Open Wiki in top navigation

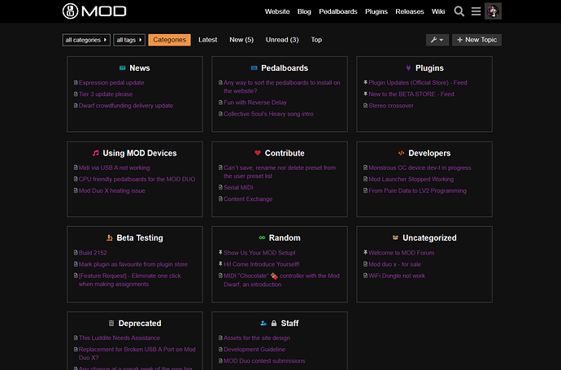point(438,11)
